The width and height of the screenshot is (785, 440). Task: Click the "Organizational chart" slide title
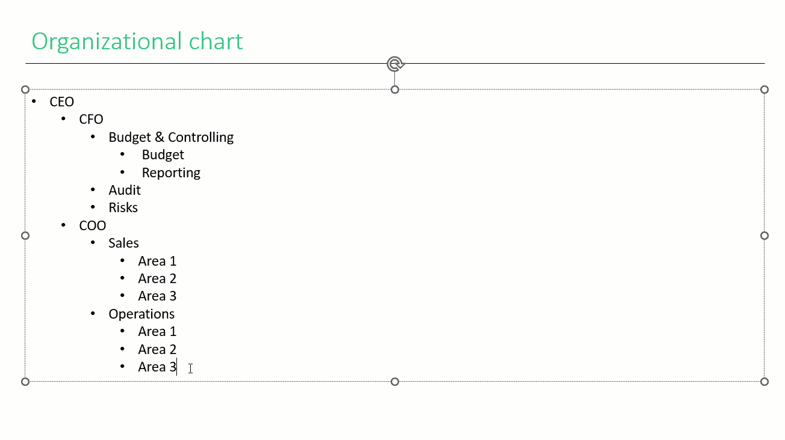tap(137, 41)
